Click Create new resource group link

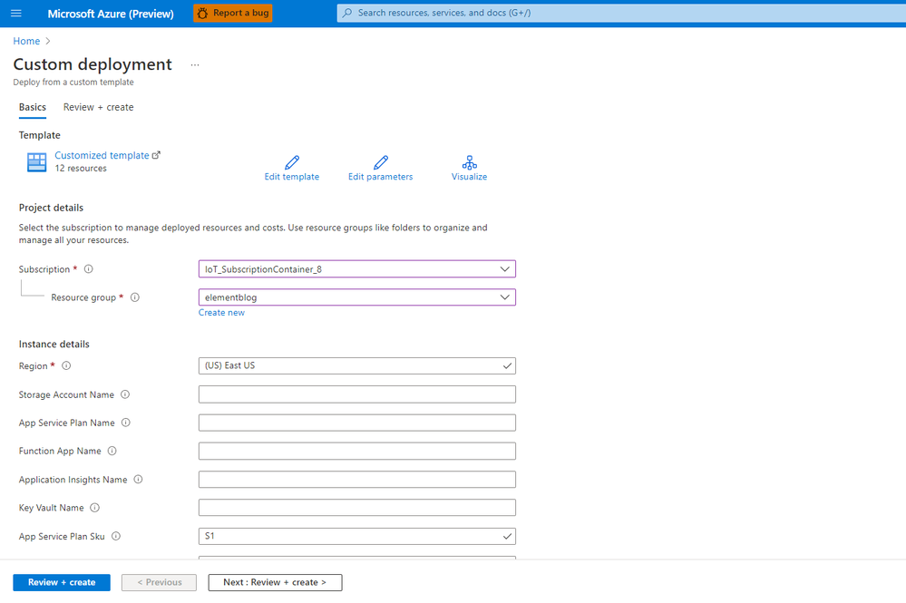pyautogui.click(x=221, y=313)
